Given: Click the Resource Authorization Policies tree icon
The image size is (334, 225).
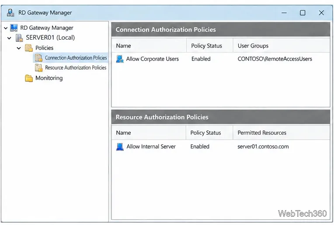Looking at the screenshot, I should point(38,68).
